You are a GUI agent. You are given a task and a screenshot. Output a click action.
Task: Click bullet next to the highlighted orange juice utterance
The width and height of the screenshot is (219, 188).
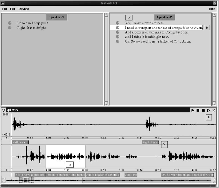click(118, 28)
